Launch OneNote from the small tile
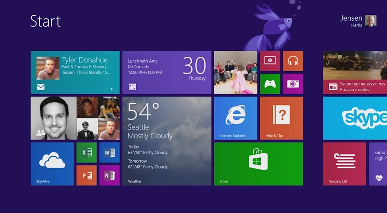 coord(110,175)
